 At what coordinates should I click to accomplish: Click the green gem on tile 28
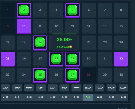coord(56,59)
